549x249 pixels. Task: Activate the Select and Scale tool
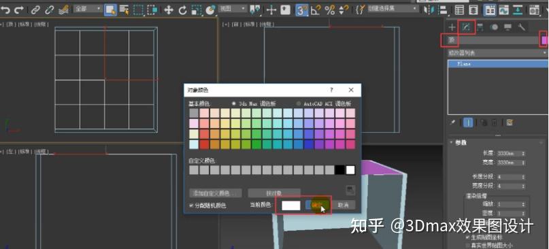pyautogui.click(x=196, y=10)
